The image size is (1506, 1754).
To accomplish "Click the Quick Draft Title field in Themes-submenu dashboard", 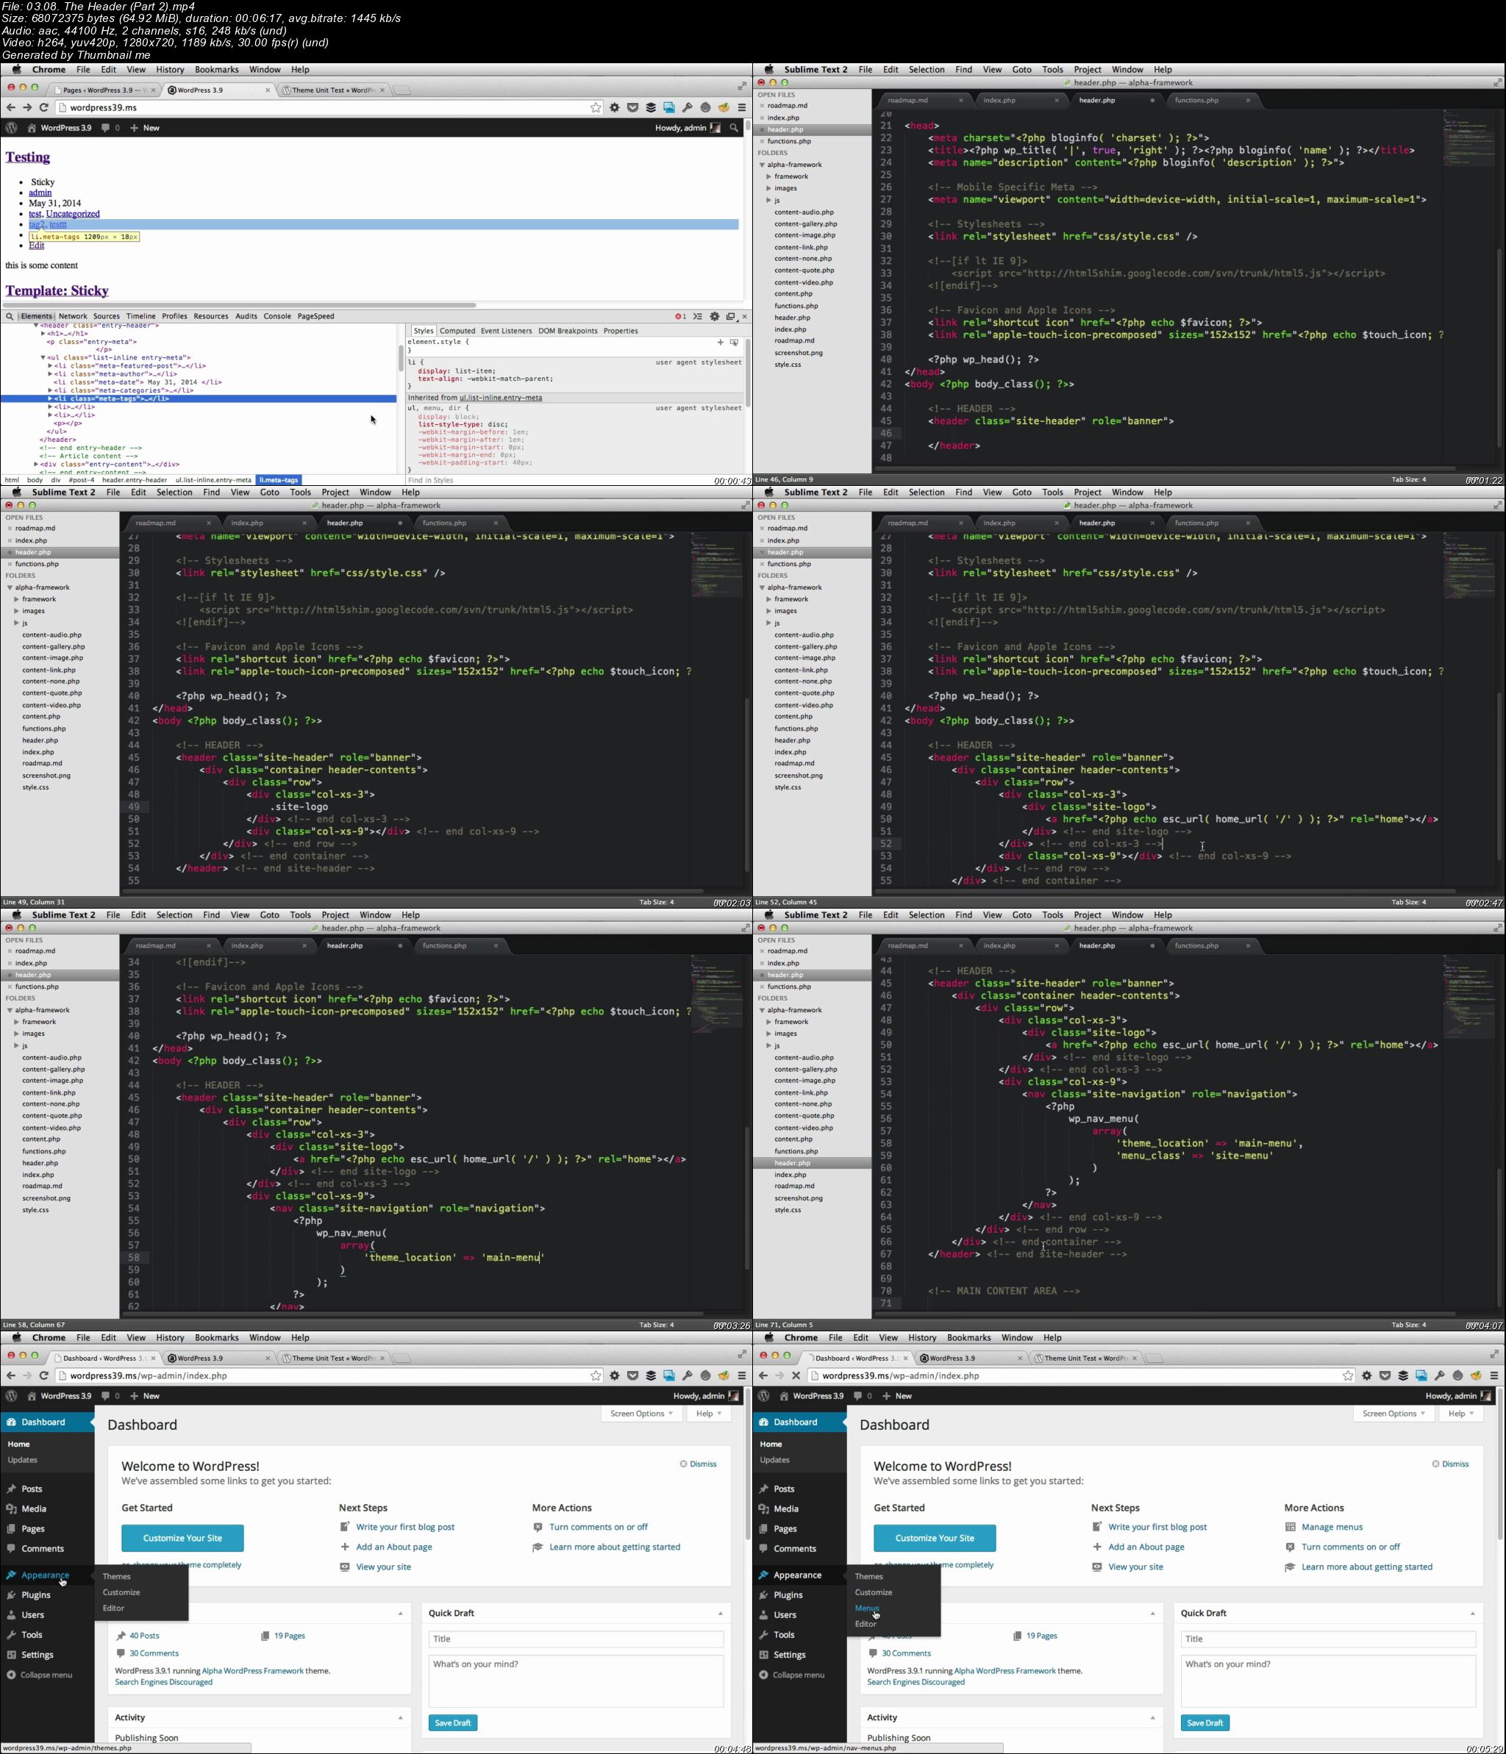I will (x=576, y=1639).
